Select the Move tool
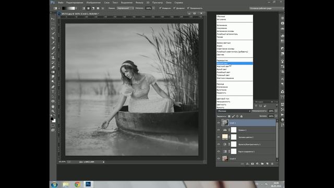Image resolution: width=334 pixels, height=188 pixels. click(x=53, y=19)
